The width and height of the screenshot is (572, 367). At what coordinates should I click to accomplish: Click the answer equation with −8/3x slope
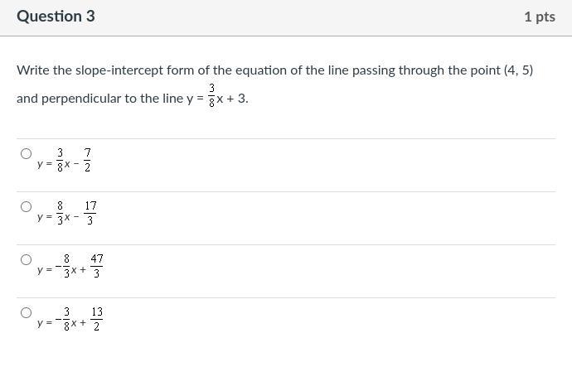[70, 266]
